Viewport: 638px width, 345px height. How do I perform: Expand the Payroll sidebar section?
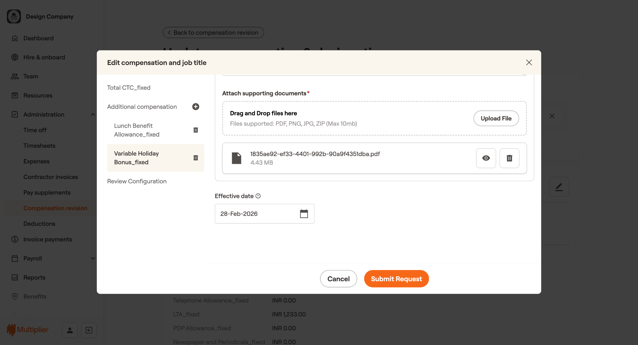[x=93, y=258]
